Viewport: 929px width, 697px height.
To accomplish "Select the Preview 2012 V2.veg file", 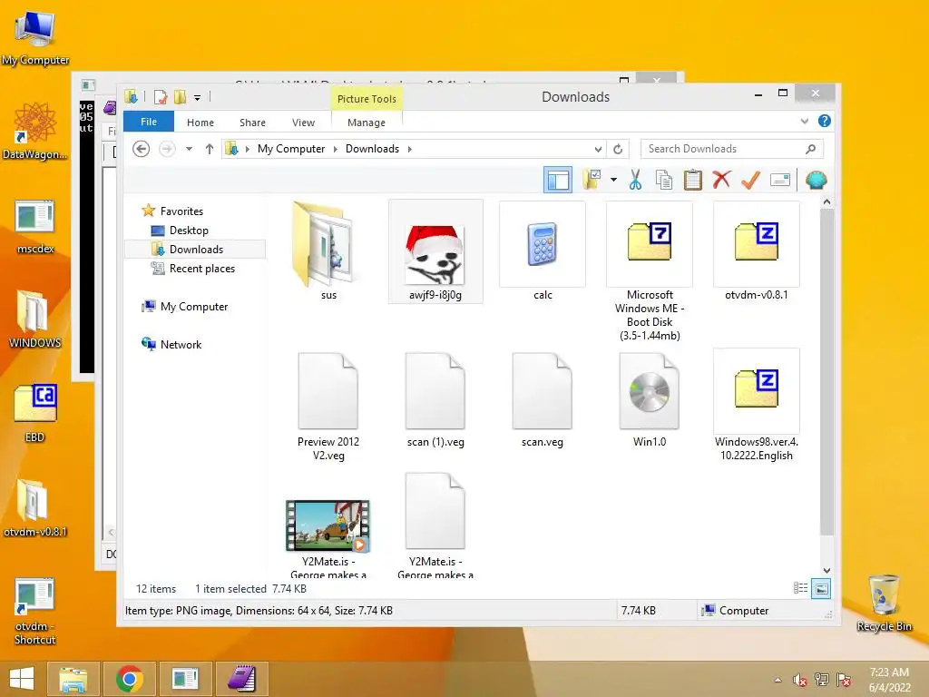I will [328, 407].
